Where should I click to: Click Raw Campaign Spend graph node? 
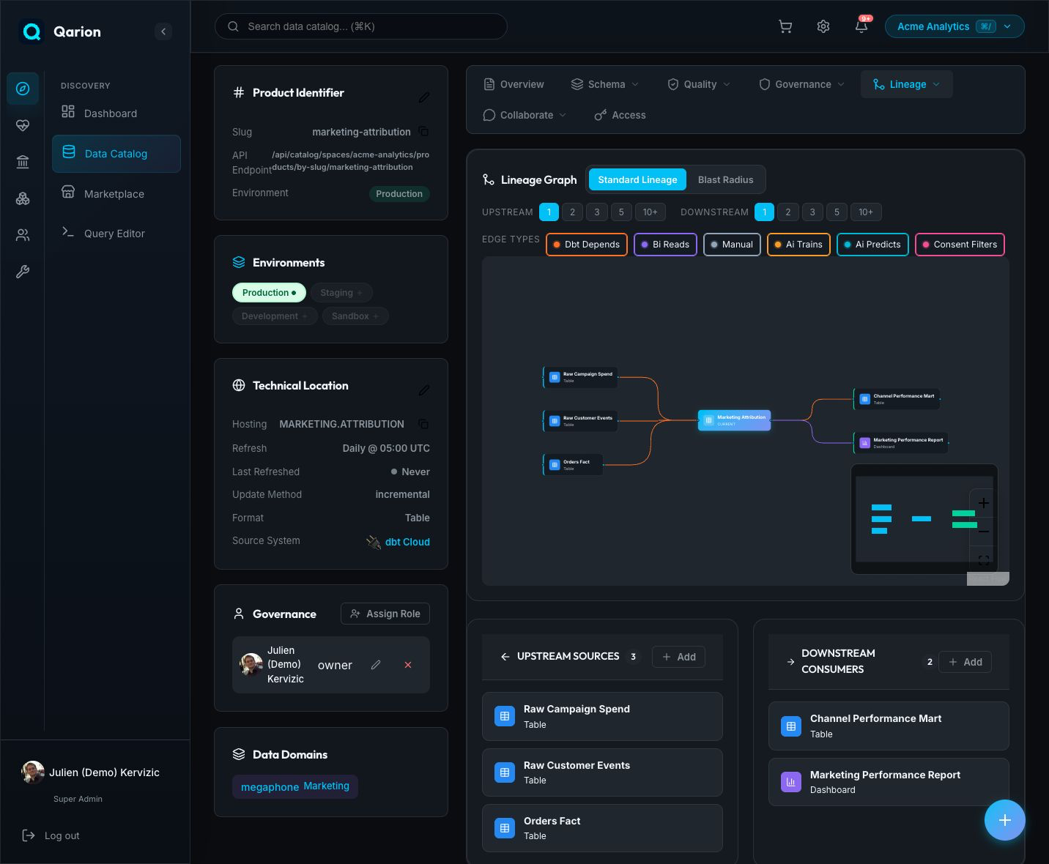[x=580, y=377]
